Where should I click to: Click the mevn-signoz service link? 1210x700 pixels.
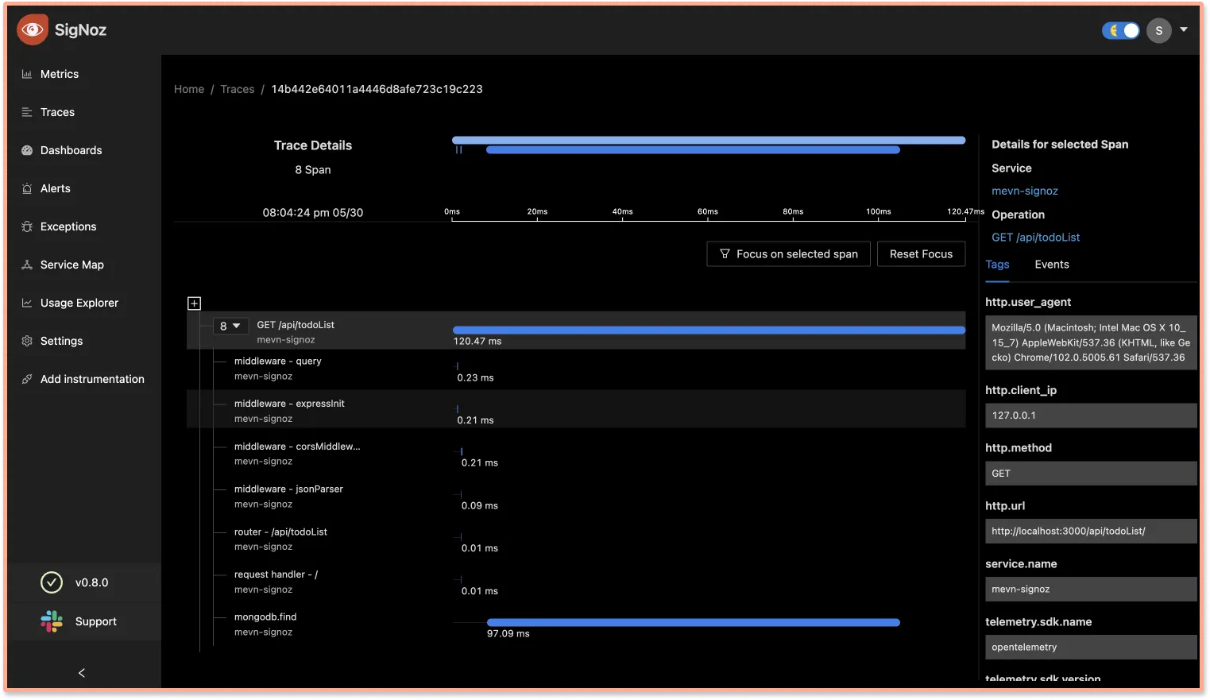coord(1025,191)
